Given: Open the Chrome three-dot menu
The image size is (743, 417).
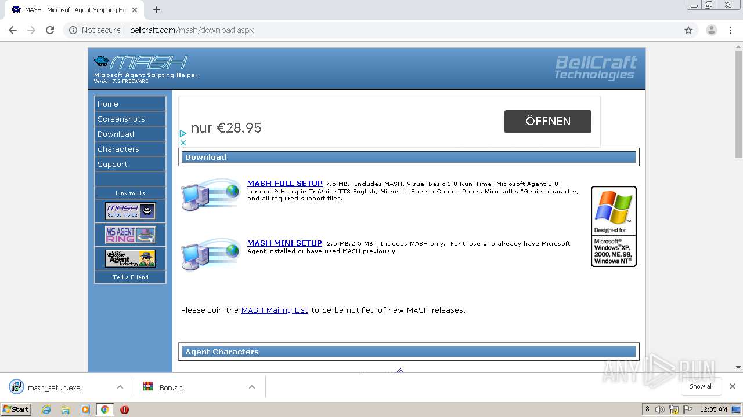Looking at the screenshot, I should 731,30.
